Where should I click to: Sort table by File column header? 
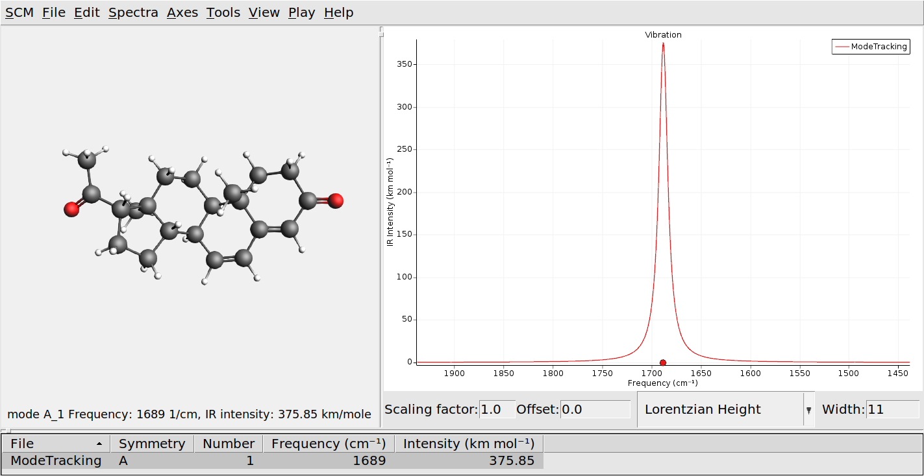pos(56,444)
